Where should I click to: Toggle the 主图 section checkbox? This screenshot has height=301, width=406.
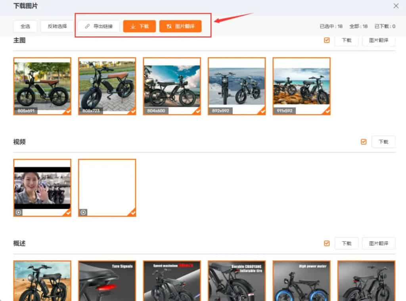[x=327, y=40]
